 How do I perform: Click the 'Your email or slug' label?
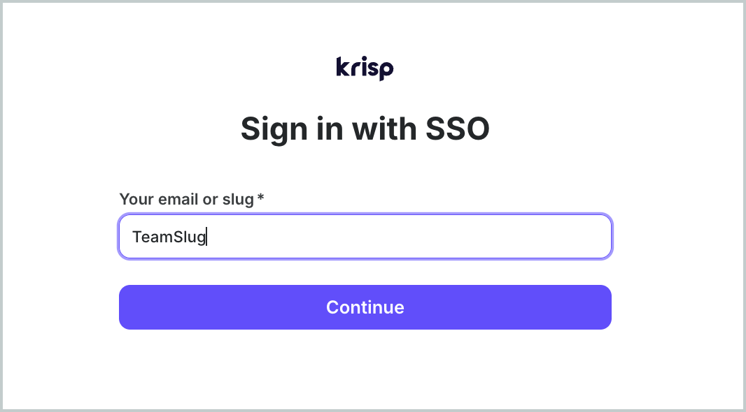point(186,199)
